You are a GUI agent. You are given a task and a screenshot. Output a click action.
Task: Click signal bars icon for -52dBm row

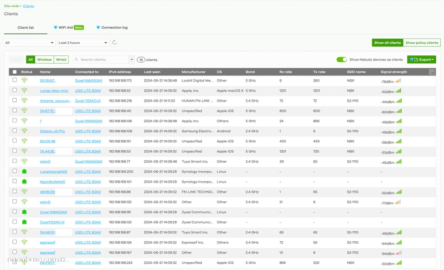click(x=398, y=91)
